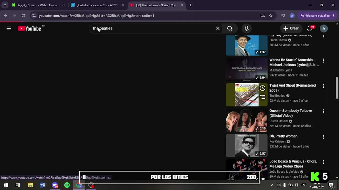Viewport: 339px width, 190px height.
Task: Open The Beatles channel link
Action: (277, 96)
